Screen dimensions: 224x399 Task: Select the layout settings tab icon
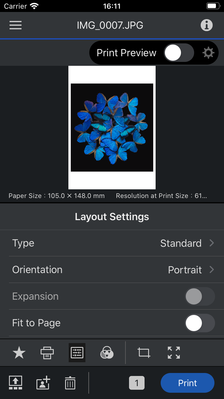click(x=77, y=353)
